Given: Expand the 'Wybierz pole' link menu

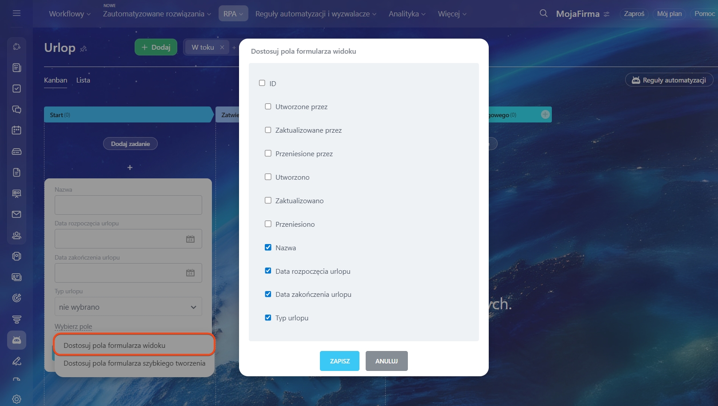Looking at the screenshot, I should (73, 327).
